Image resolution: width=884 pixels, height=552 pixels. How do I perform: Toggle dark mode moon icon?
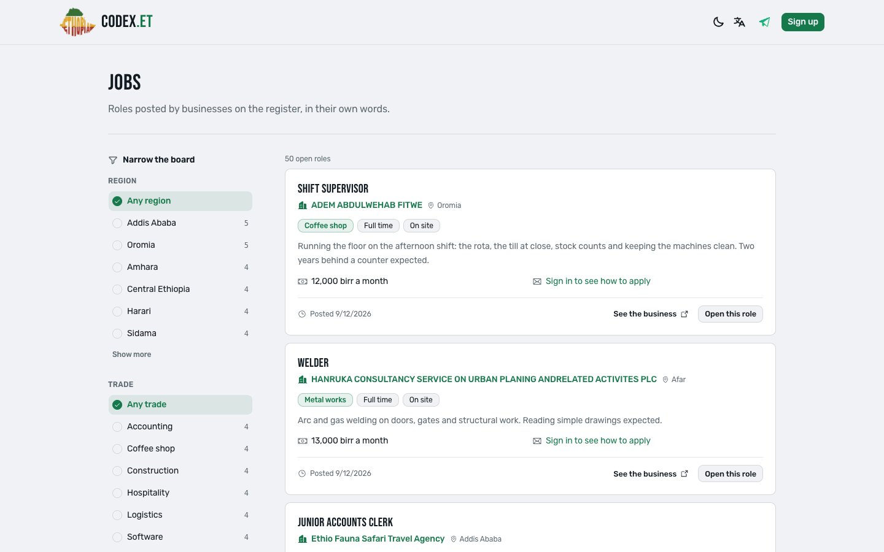[718, 22]
